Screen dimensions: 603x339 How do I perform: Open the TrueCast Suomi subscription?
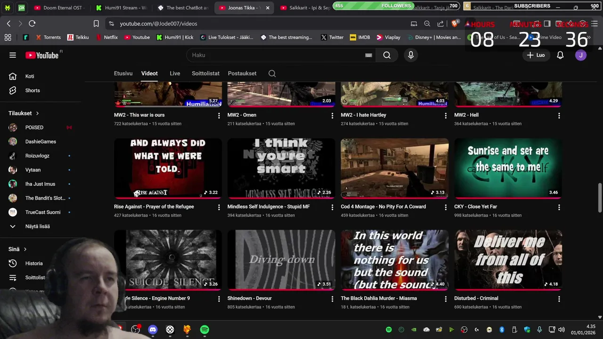click(42, 212)
